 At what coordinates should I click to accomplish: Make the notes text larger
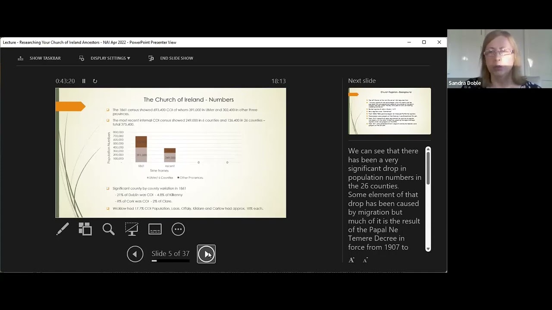click(x=351, y=260)
